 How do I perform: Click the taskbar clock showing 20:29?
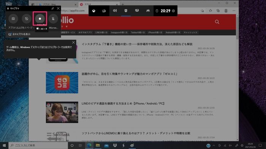coord(250,146)
